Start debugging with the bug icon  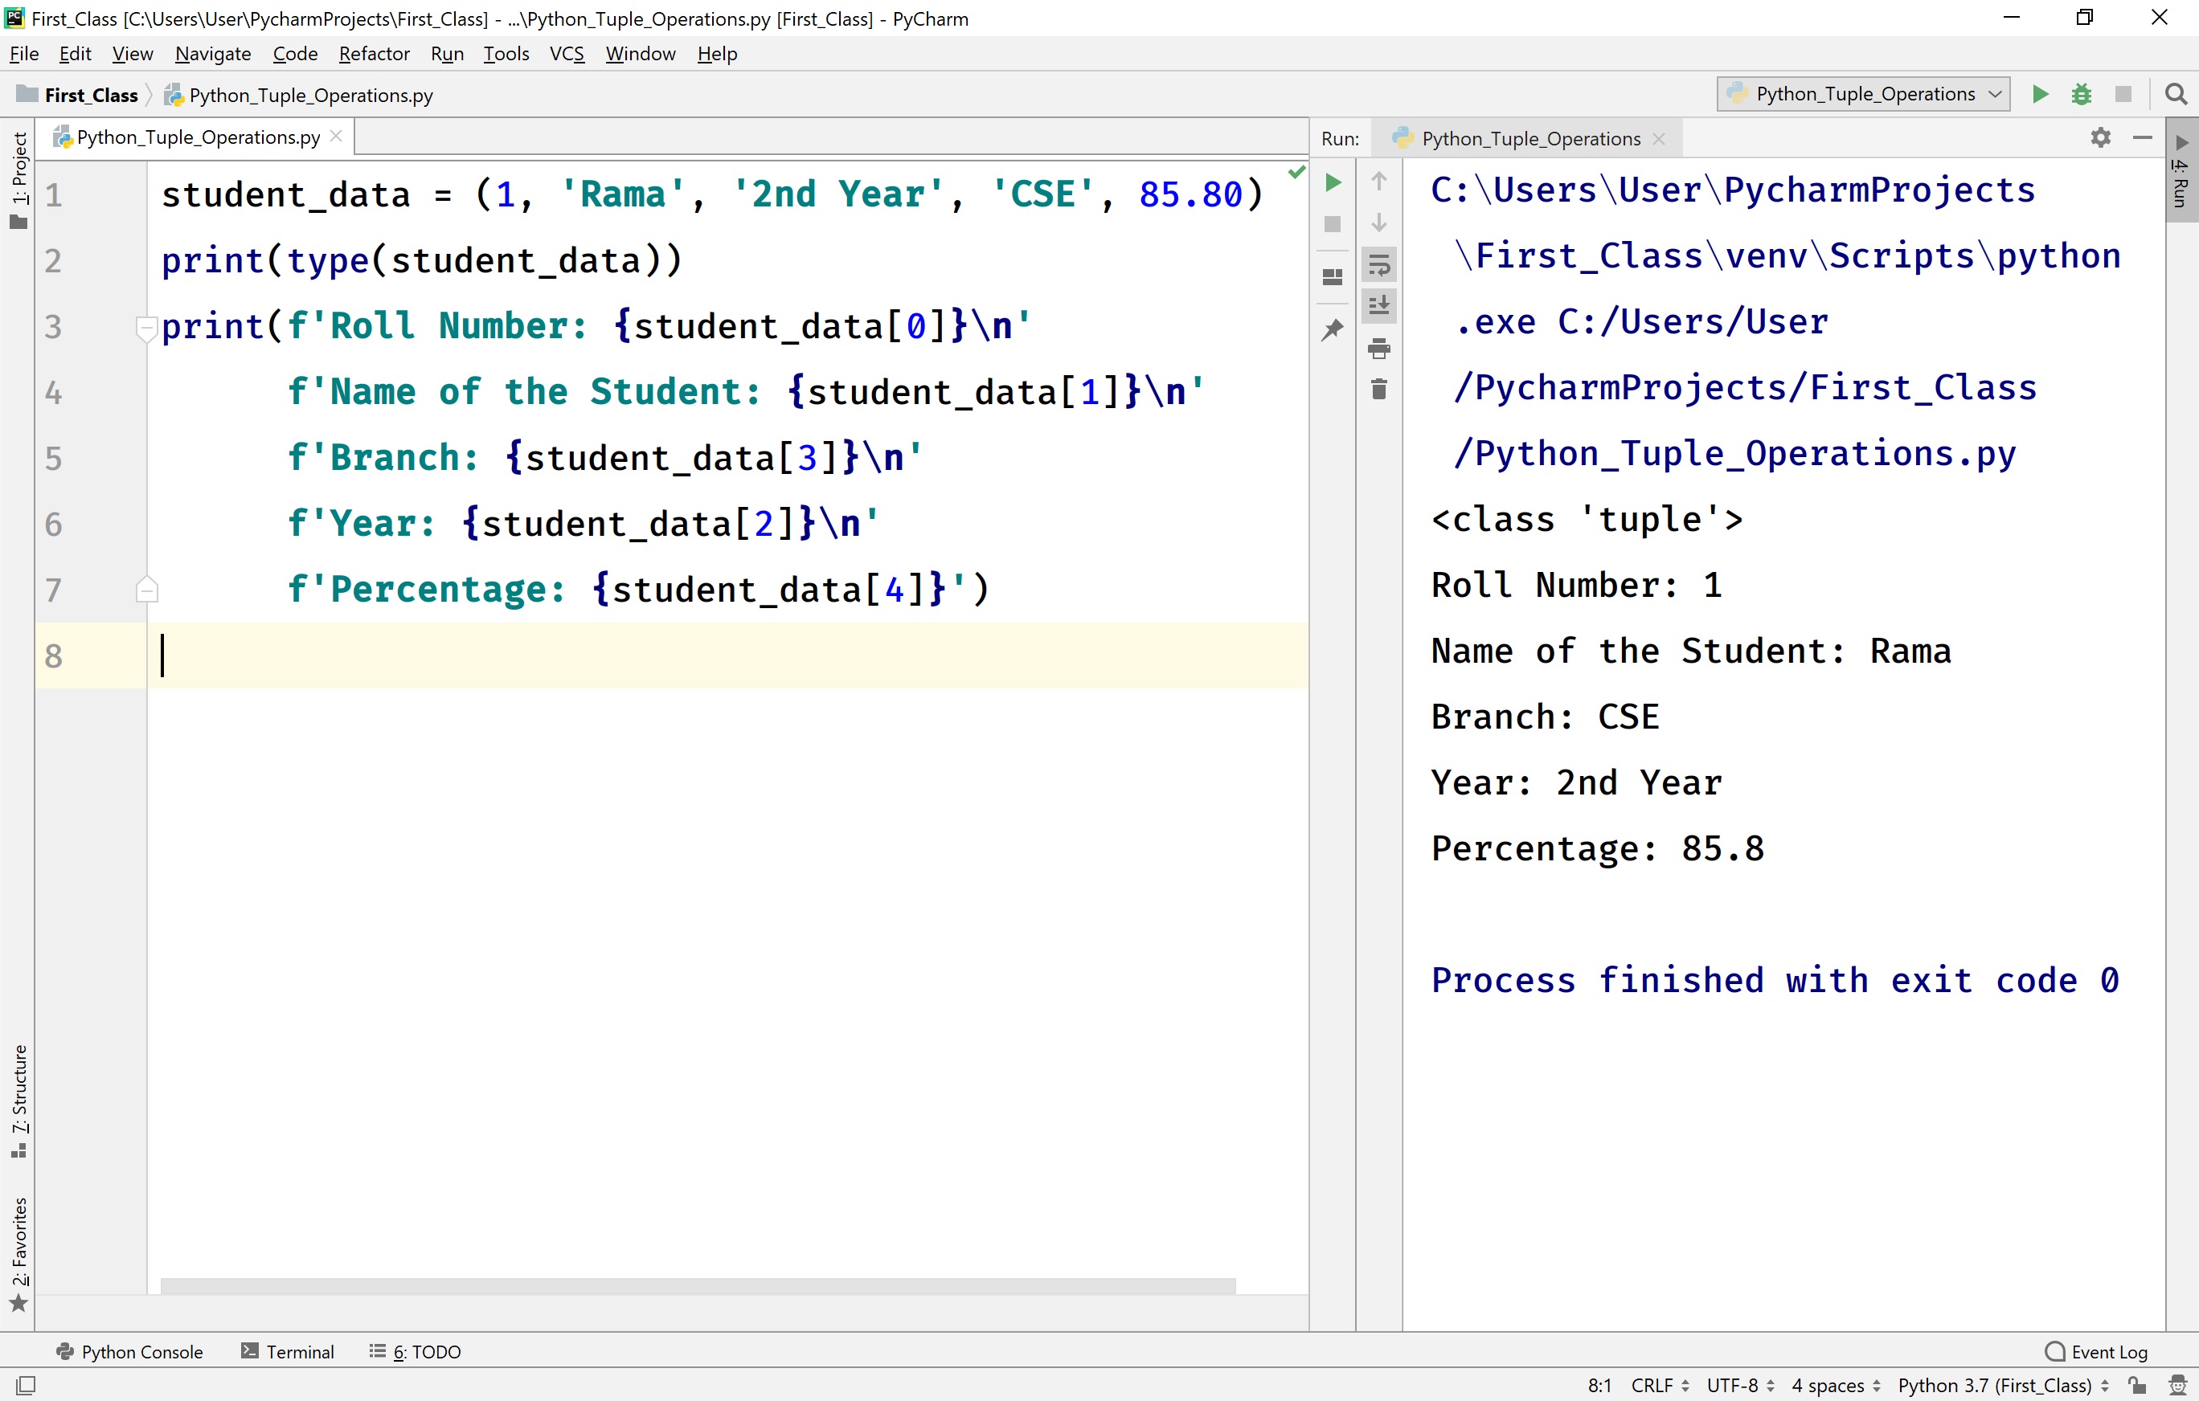2081,94
